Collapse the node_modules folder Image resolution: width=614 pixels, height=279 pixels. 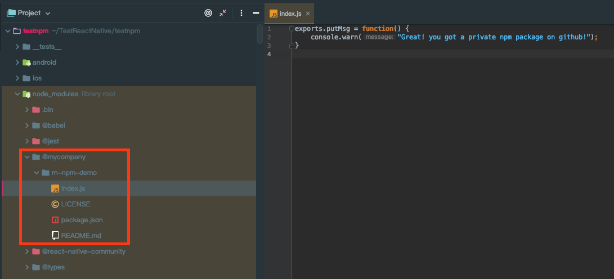tap(17, 94)
